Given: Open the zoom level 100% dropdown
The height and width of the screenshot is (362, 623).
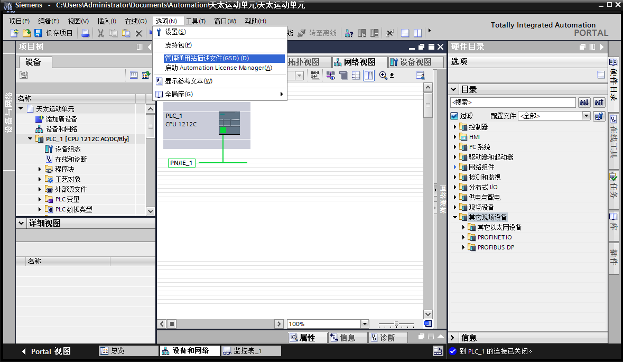Looking at the screenshot, I should click(365, 324).
